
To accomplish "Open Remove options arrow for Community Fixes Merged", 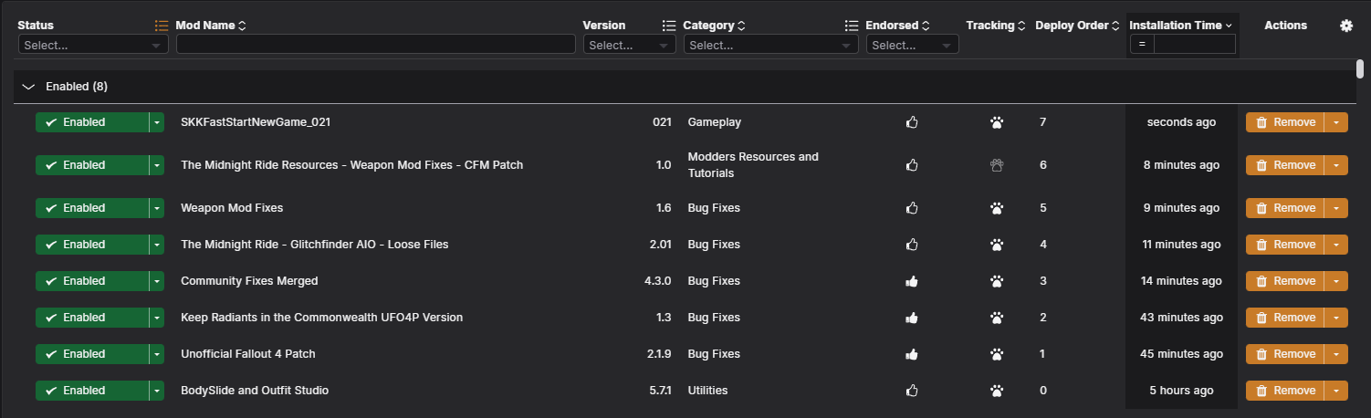I will click(x=1335, y=281).
